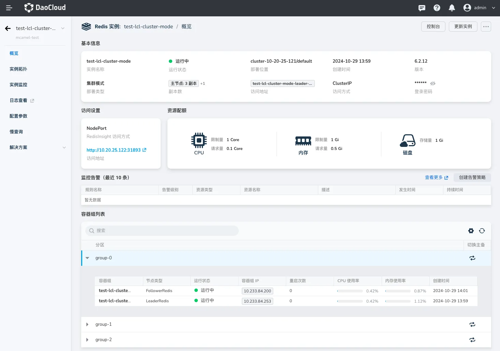
Task: Click the 更新实例 button
Action: click(x=463, y=27)
